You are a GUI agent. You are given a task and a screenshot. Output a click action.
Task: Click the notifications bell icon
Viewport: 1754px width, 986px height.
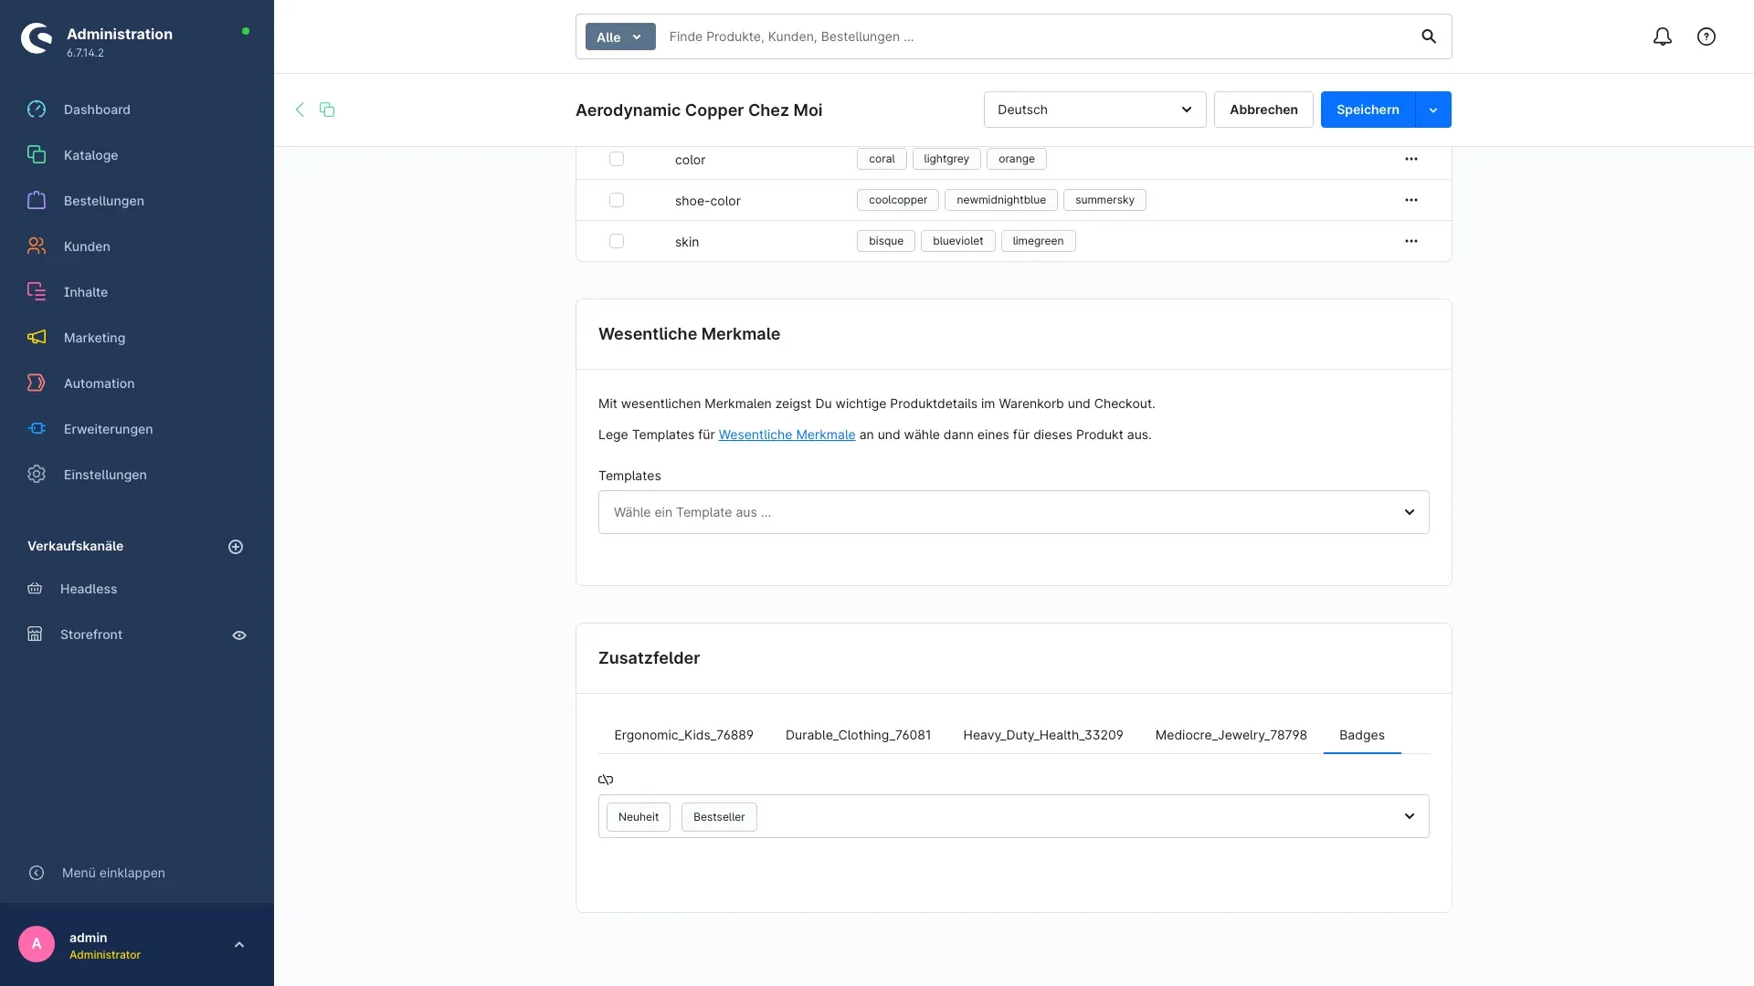pyautogui.click(x=1663, y=37)
